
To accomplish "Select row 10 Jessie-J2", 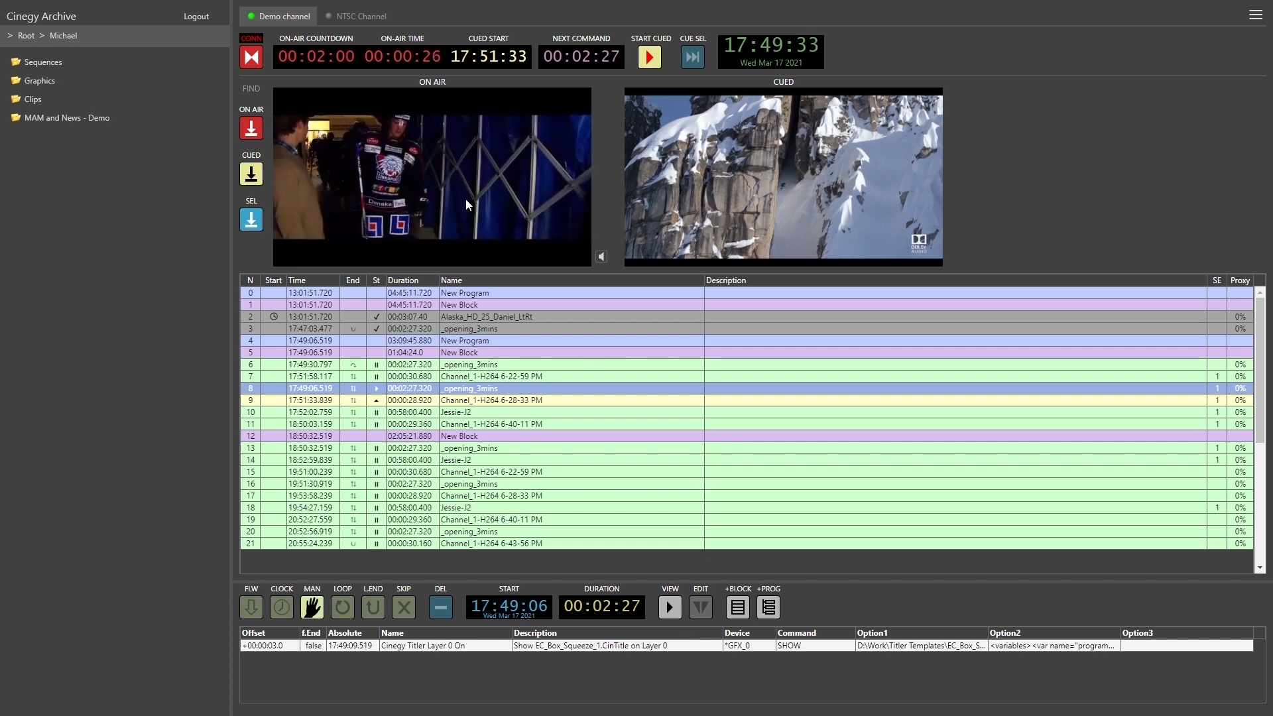I will point(747,412).
